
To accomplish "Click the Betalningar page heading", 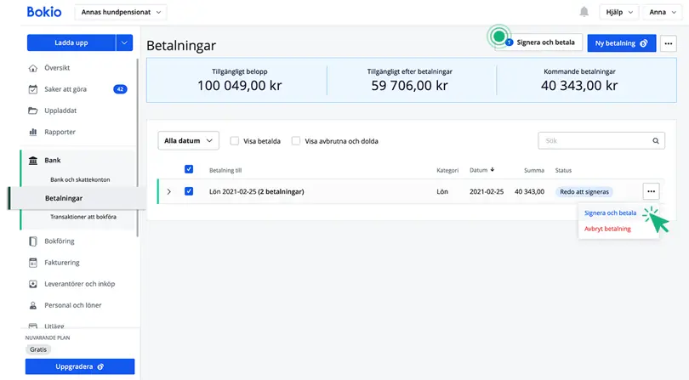I will [x=181, y=45].
